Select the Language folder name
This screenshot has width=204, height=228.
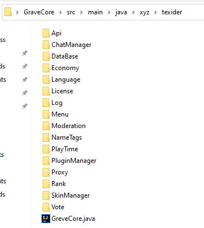pos(66,79)
